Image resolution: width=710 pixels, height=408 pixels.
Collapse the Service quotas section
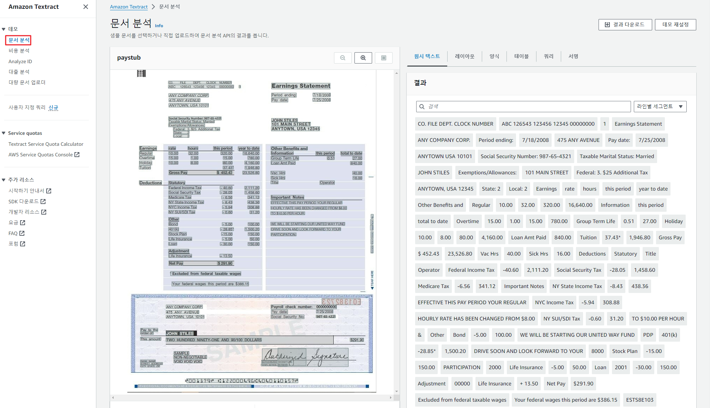[x=4, y=133]
